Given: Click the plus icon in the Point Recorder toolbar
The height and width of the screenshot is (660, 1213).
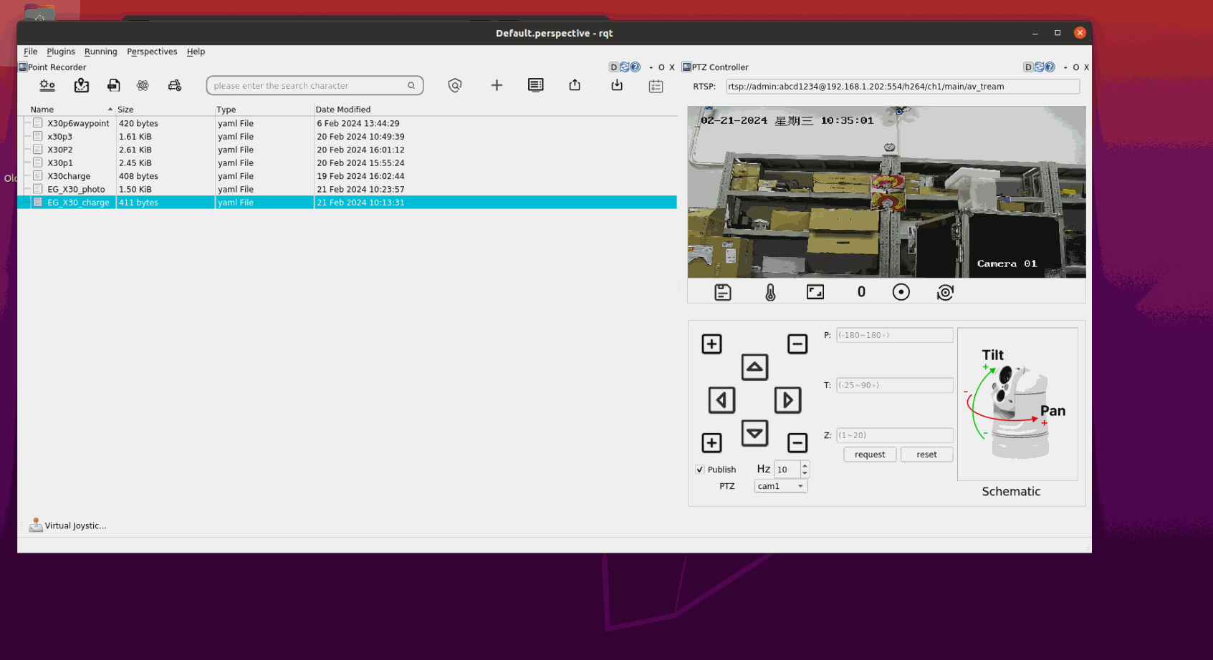Looking at the screenshot, I should [x=497, y=86].
